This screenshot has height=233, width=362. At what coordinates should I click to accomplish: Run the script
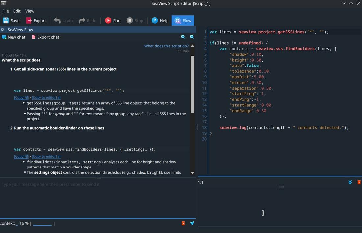coord(113,20)
